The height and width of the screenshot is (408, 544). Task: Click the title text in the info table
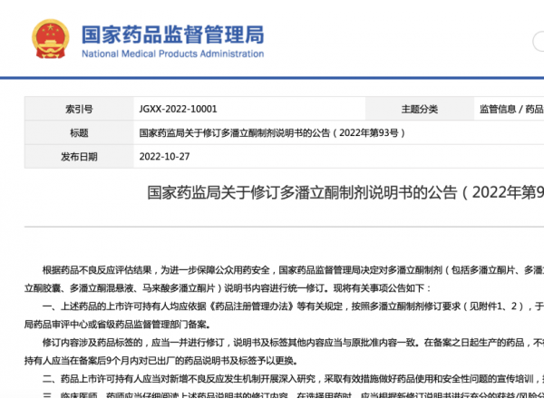coord(272,132)
